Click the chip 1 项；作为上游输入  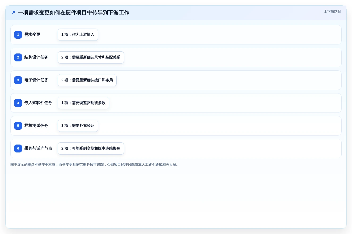click(x=78, y=35)
